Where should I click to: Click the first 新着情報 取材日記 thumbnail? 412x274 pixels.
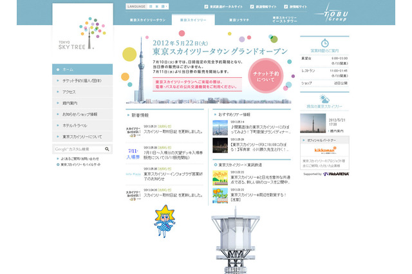click(133, 132)
